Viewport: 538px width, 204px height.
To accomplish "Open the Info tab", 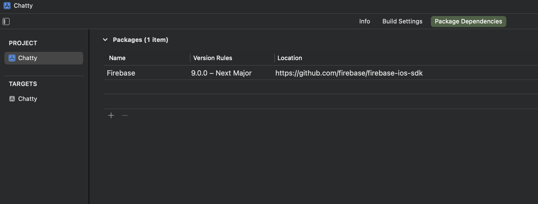I will pos(365,22).
